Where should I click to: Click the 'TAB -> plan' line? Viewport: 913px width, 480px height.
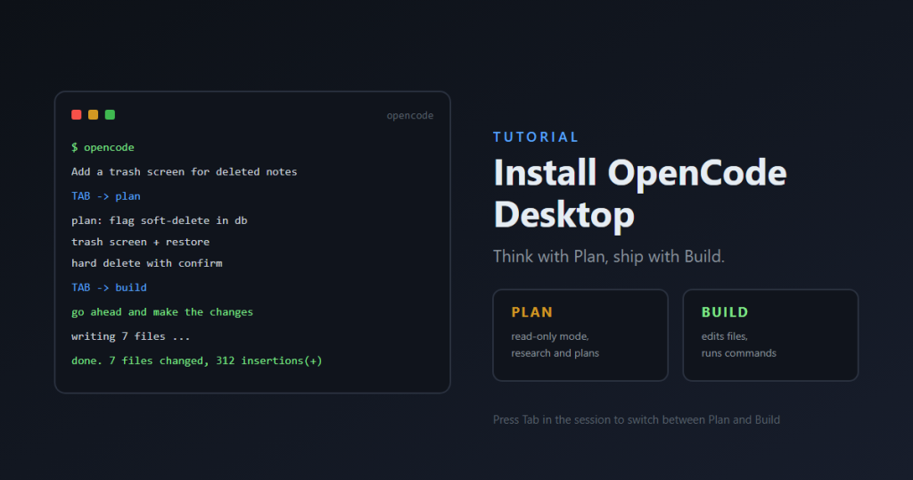(x=106, y=196)
